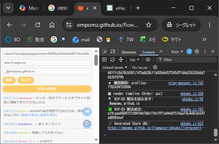Switch to the Elements tab
The width and height of the screenshot is (219, 144).
click(129, 52)
